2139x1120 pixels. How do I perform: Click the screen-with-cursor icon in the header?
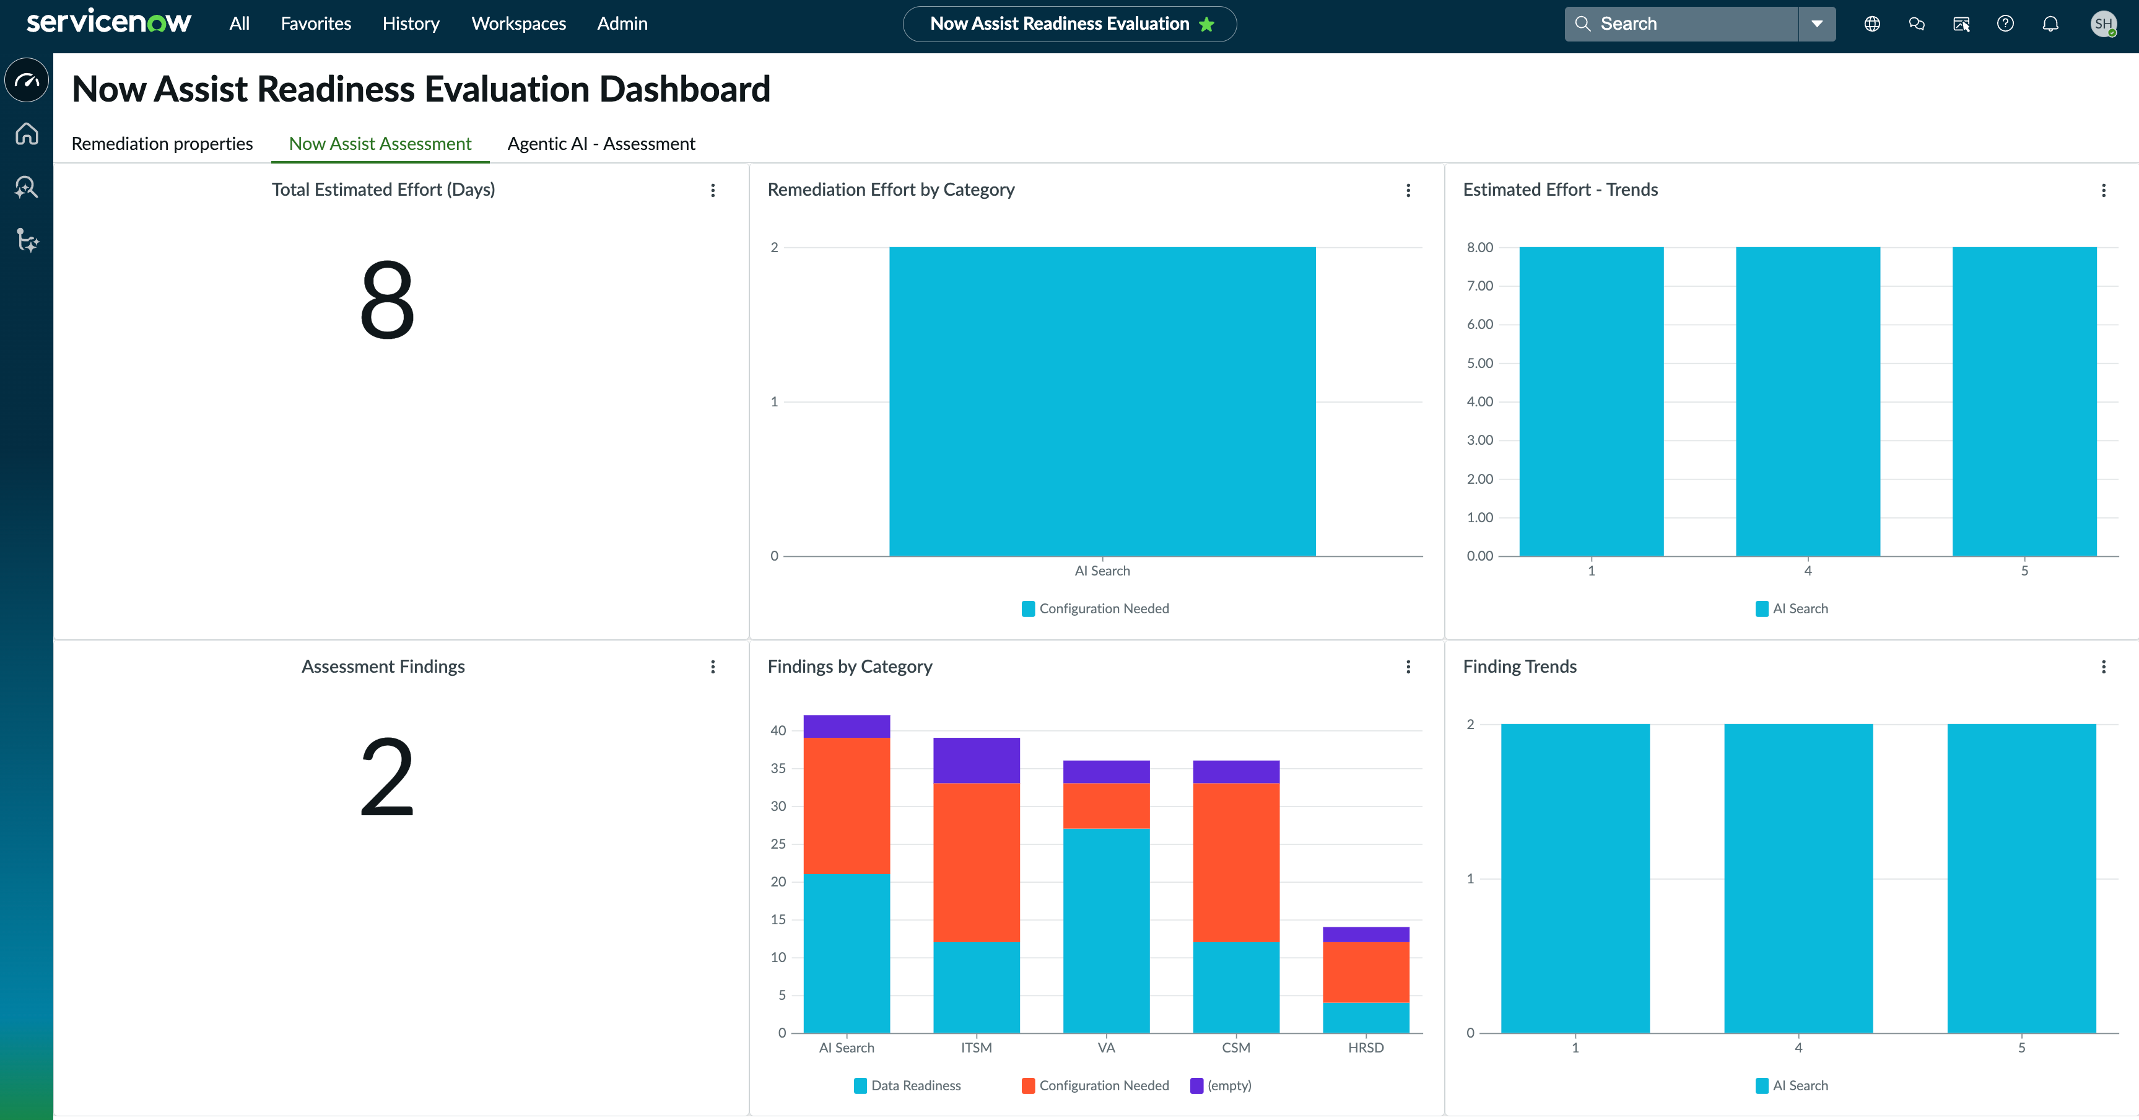pos(1961,24)
